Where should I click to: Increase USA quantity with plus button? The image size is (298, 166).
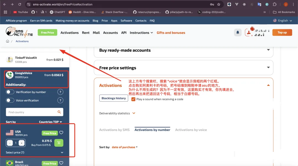pos(22,143)
